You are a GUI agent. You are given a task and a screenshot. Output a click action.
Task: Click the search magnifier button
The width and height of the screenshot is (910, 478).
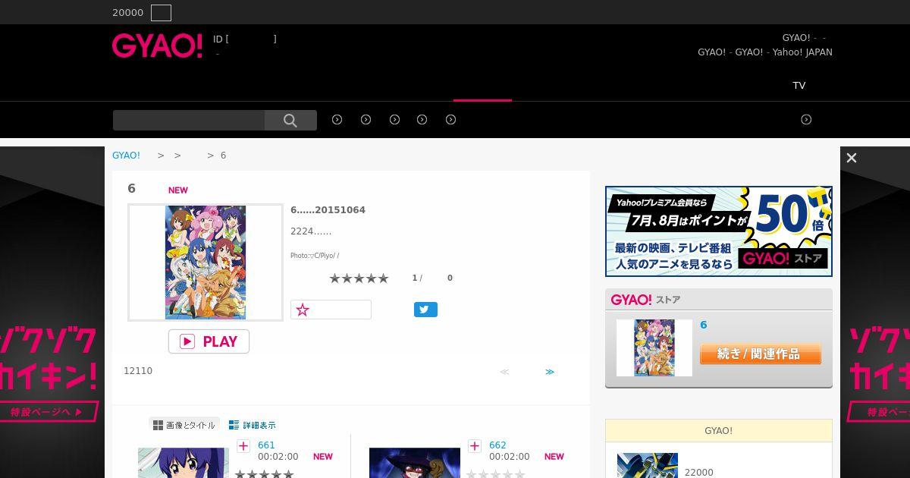tap(290, 120)
